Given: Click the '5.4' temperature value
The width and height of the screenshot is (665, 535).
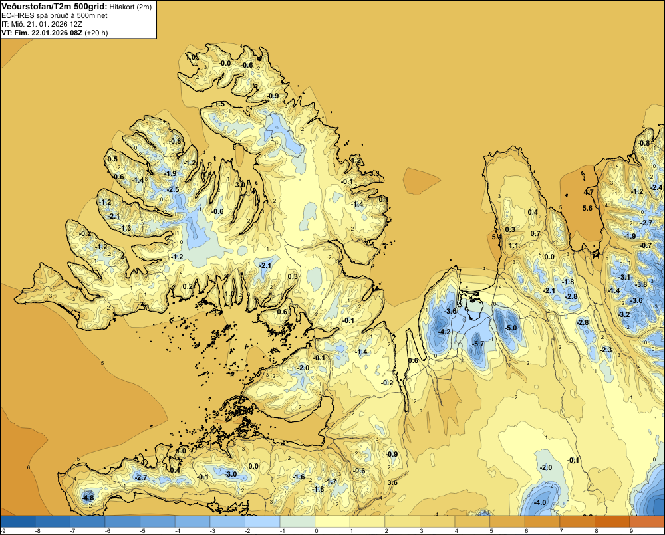Looking at the screenshot, I should (497, 237).
